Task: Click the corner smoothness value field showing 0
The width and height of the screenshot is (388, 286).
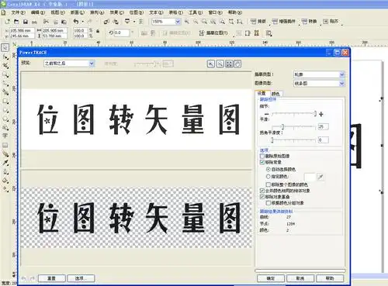Action: (323, 140)
